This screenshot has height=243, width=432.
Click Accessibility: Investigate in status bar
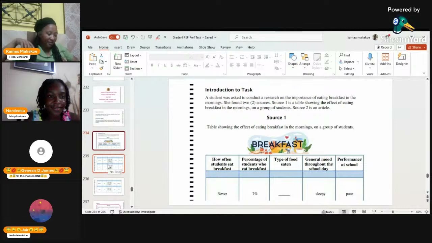[x=137, y=212]
